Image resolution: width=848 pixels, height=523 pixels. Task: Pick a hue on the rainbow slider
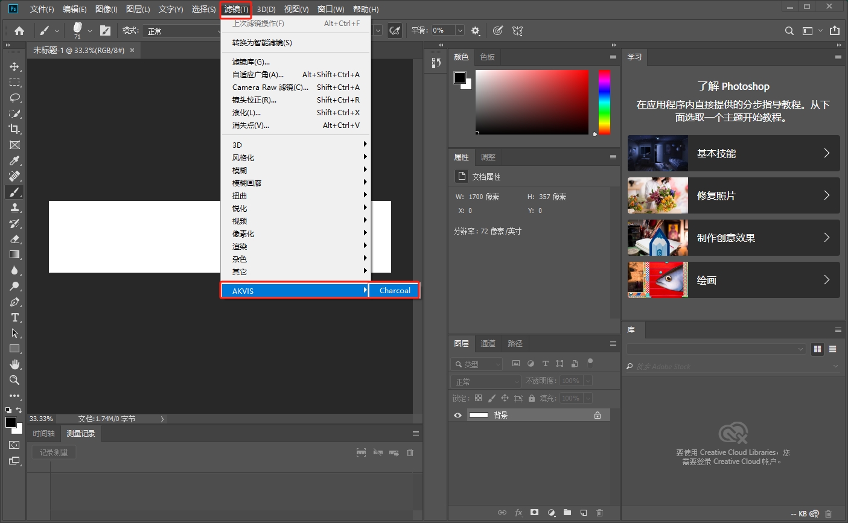click(604, 102)
